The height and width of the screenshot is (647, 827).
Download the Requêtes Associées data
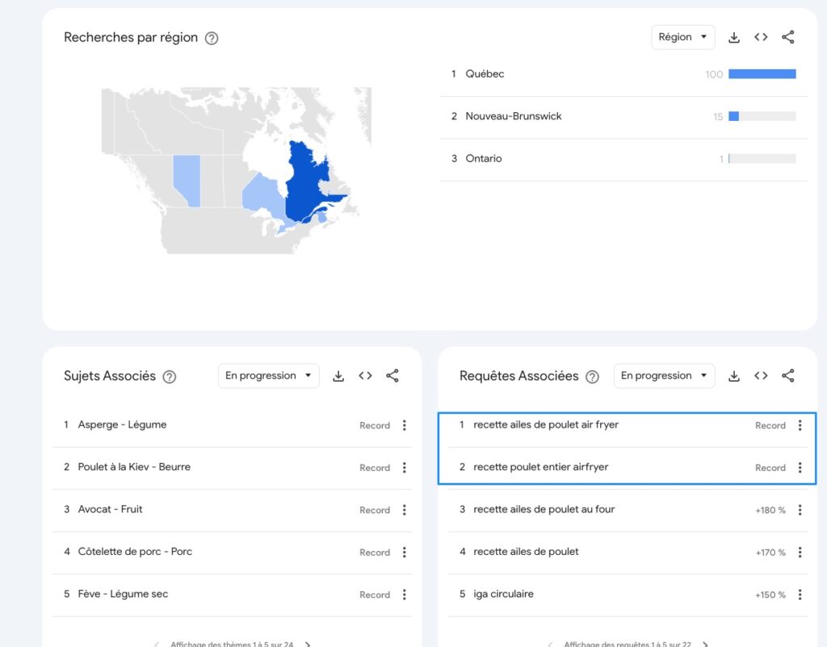(733, 376)
